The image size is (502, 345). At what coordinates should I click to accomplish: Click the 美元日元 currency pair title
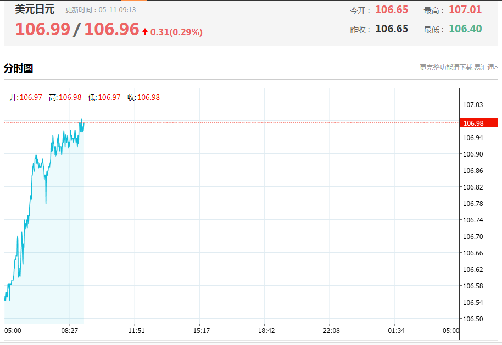[x=35, y=9]
